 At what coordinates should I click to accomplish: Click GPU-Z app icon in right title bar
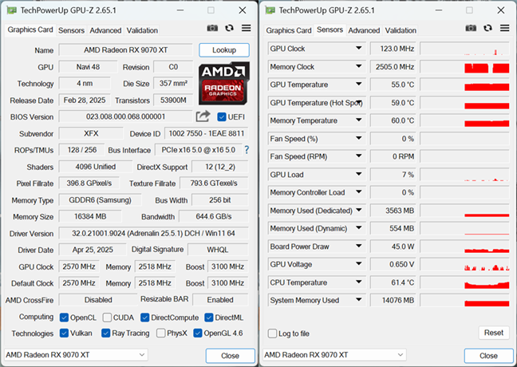(270, 10)
